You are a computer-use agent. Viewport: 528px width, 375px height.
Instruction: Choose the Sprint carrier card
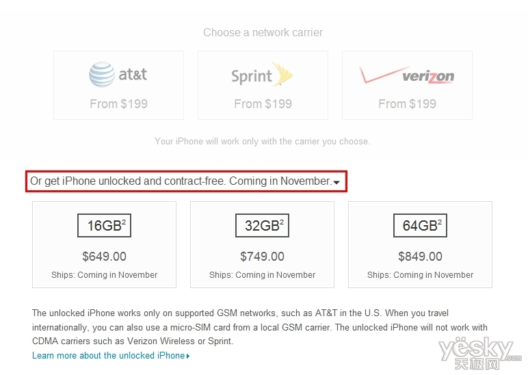click(x=263, y=86)
